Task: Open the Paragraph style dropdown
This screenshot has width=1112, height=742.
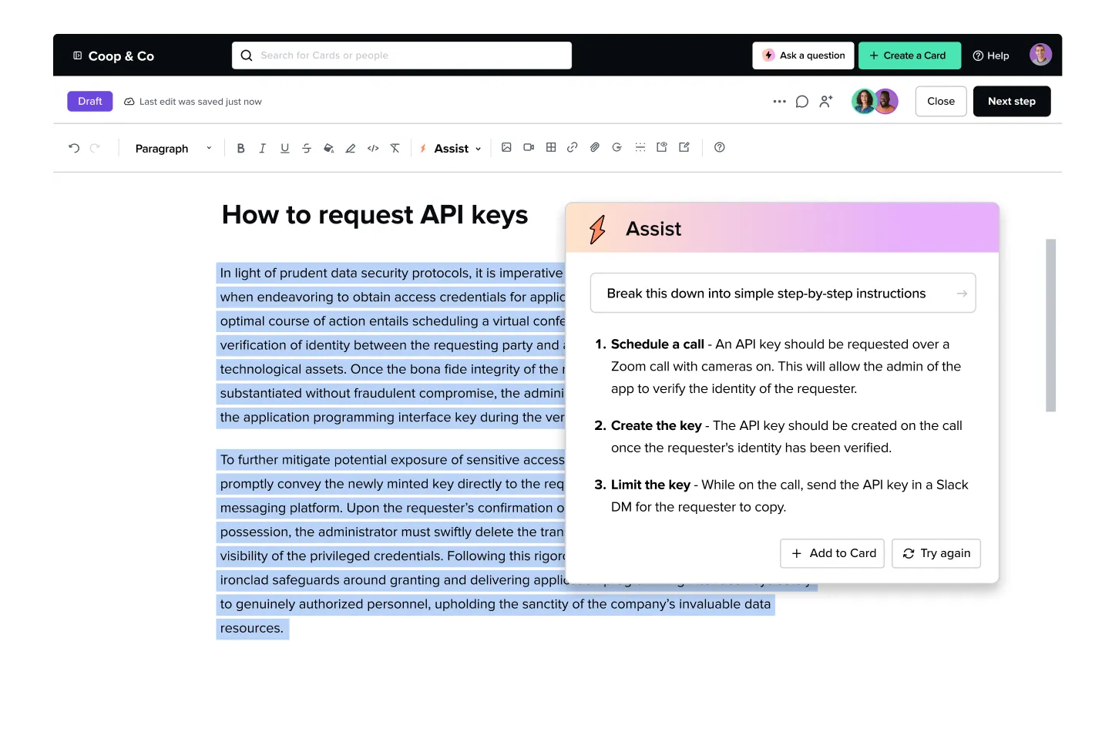Action: [x=171, y=148]
